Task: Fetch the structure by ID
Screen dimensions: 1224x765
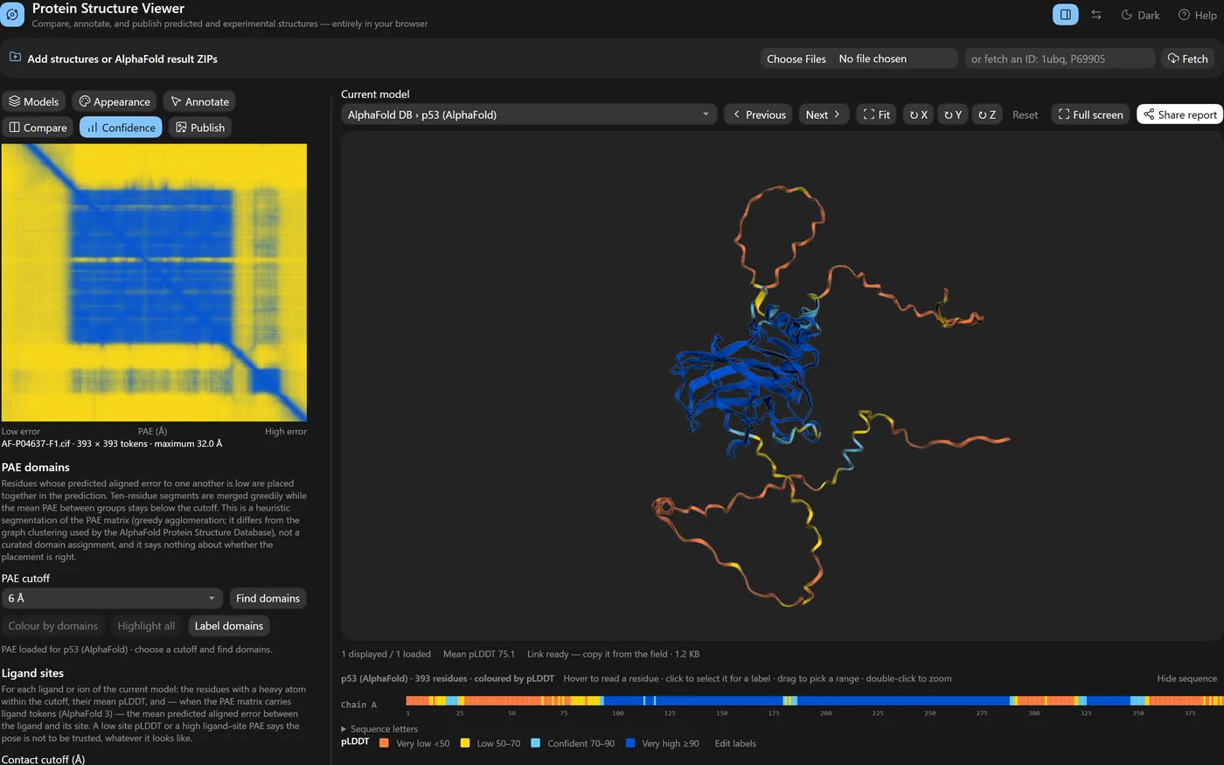Action: [1187, 59]
